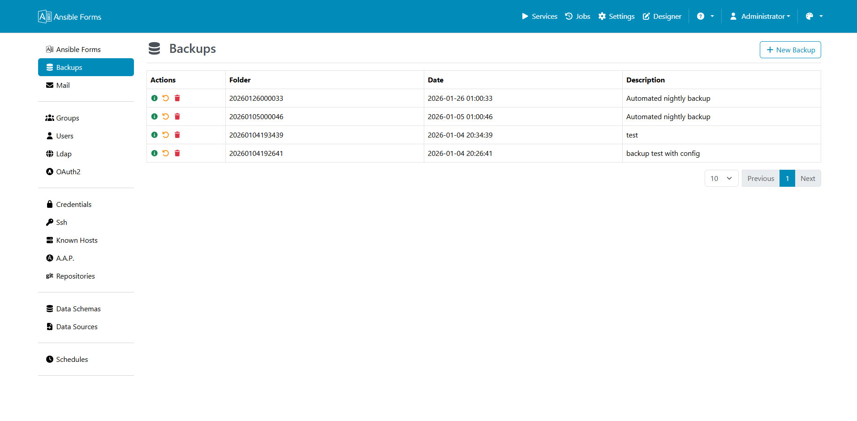This screenshot has width=857, height=421.
Task: Open Repositories in the sidebar
Action: (x=86, y=276)
